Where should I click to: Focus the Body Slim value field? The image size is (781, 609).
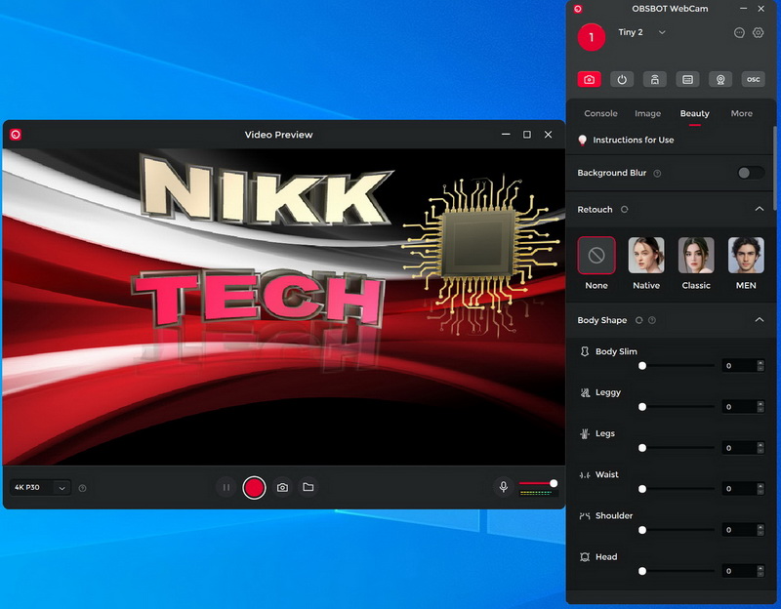[743, 366]
